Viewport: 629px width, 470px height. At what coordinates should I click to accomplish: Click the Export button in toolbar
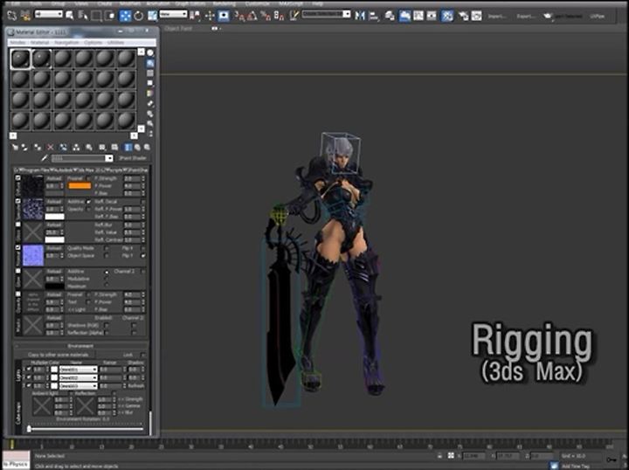point(525,17)
